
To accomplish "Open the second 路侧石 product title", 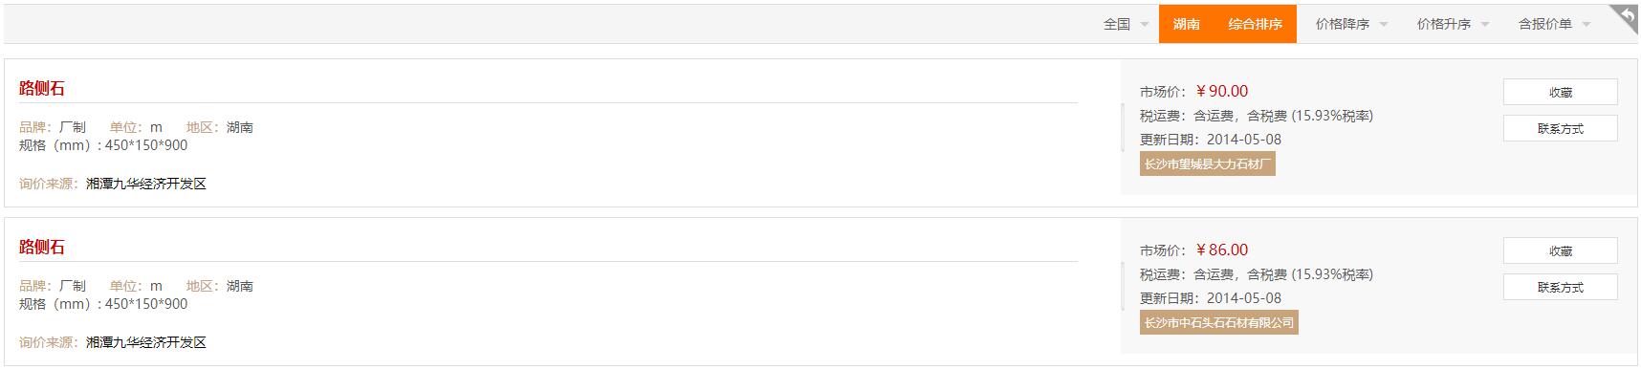I will 42,248.
